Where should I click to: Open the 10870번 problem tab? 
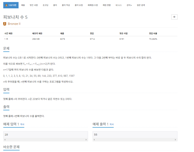click(x=11, y=5)
